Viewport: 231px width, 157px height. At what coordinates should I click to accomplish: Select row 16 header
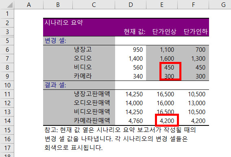point(7,139)
